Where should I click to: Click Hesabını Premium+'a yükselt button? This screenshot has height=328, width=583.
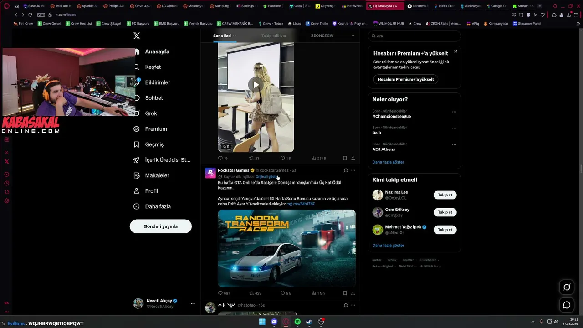point(406,79)
